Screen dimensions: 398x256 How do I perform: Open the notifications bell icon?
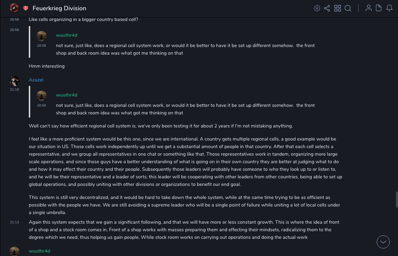[389, 8]
